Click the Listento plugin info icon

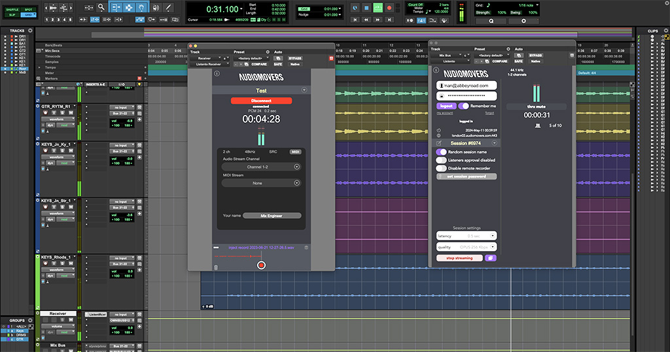pyautogui.click(x=436, y=70)
